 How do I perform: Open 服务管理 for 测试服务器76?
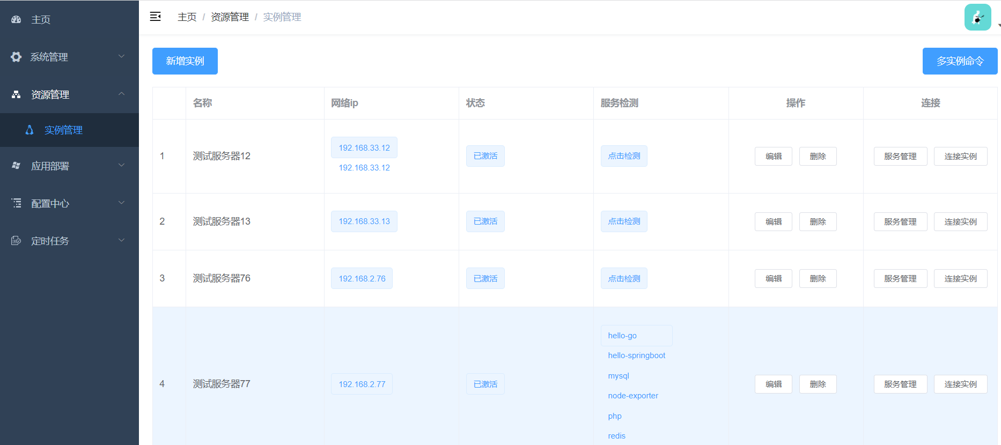900,279
